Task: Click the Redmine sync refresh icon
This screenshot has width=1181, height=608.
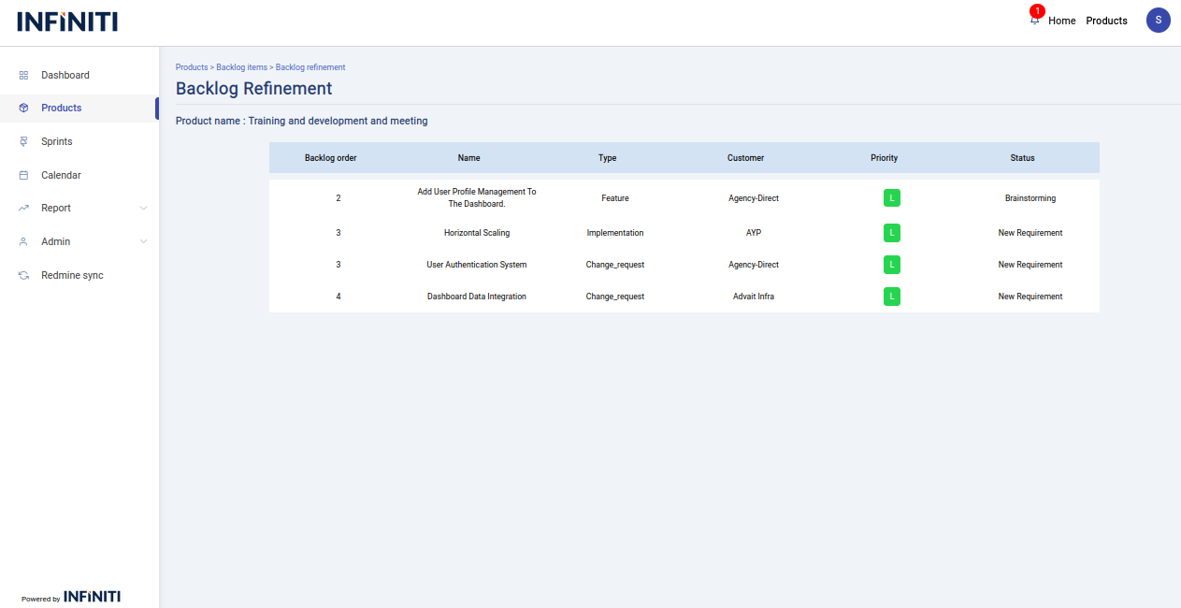Action: 24,276
